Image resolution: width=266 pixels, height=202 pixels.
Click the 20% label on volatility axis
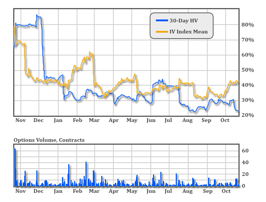(248, 115)
